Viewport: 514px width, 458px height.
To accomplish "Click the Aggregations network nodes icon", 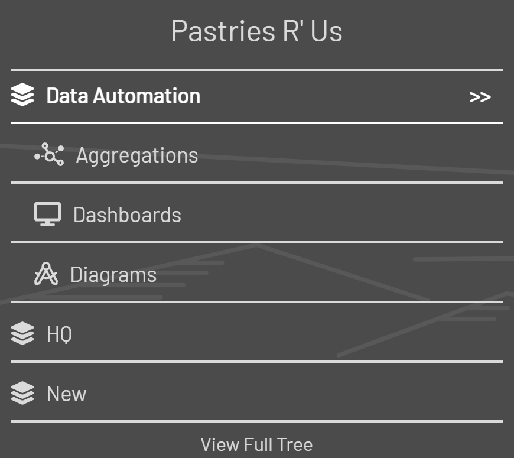I will 48,155.
